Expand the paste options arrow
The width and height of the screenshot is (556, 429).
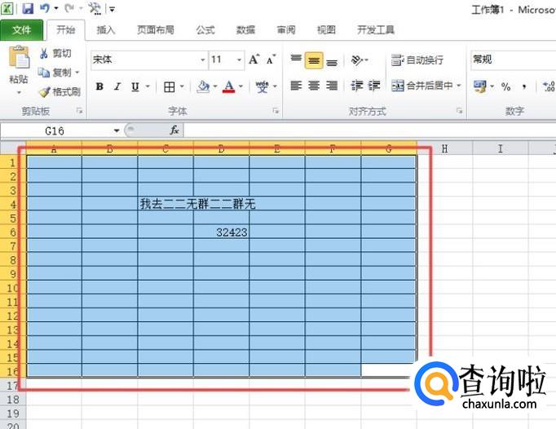click(19, 93)
